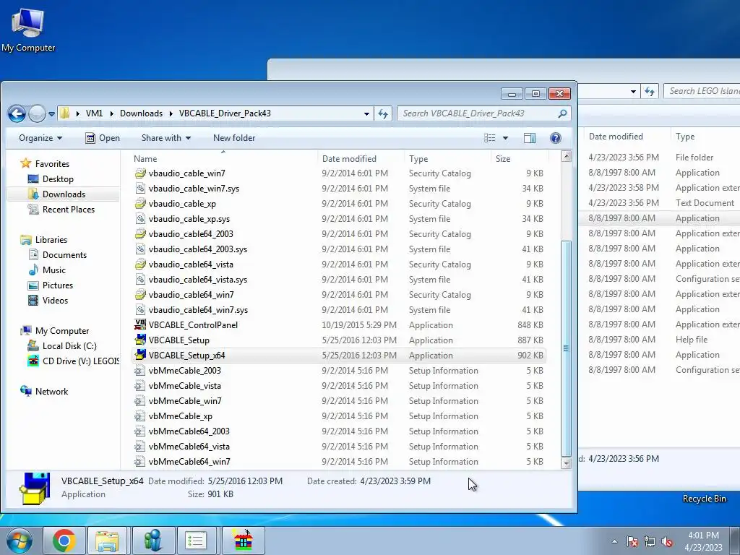Select the vbMmeCable64_win7 setup information icon
Screen dimensions: 740x555
(x=140, y=462)
